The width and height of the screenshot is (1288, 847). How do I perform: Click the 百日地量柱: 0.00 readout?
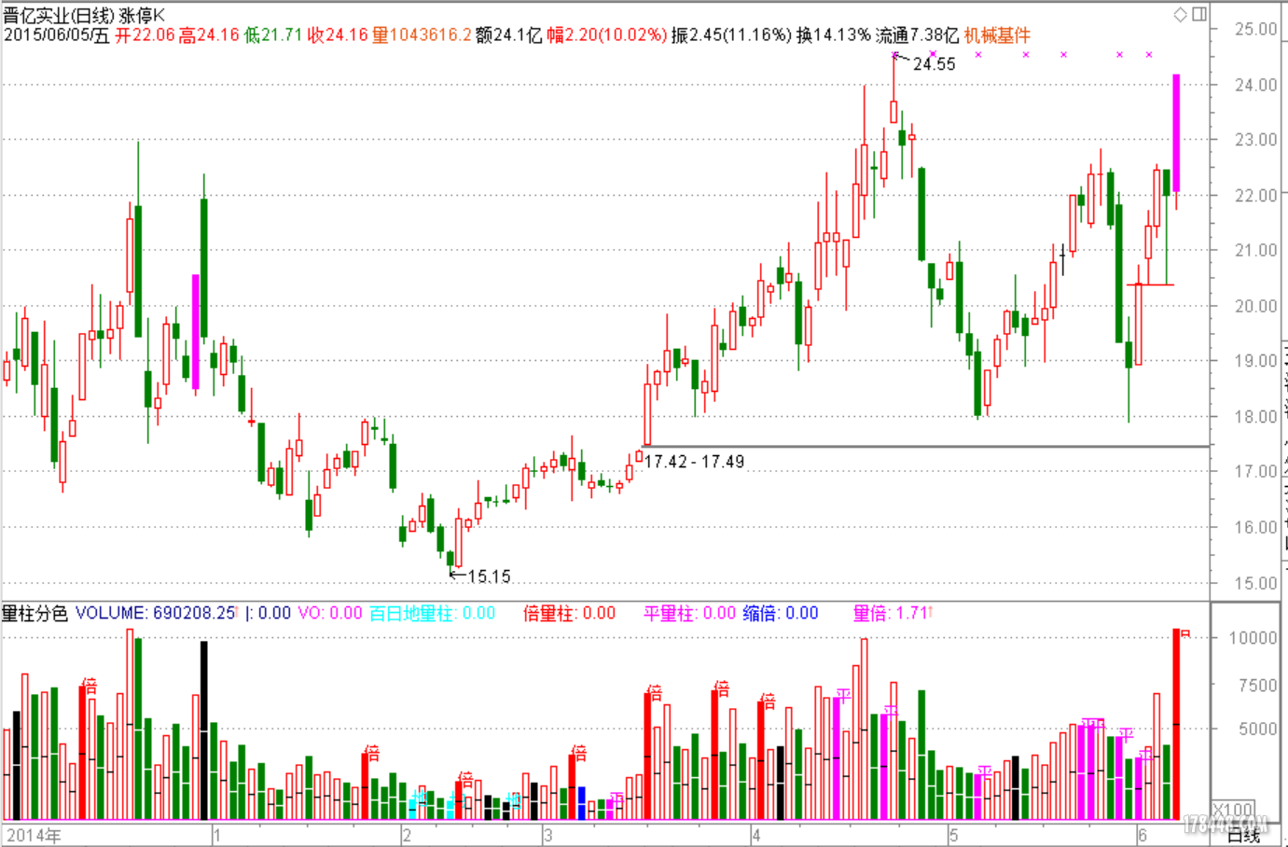coord(432,613)
